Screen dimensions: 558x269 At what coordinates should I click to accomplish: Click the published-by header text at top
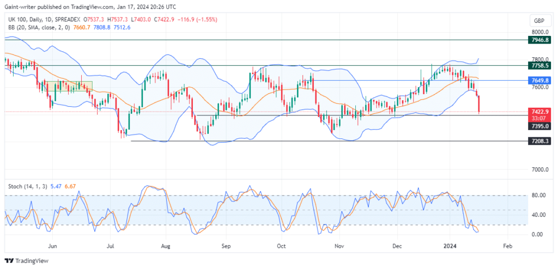tap(90, 7)
